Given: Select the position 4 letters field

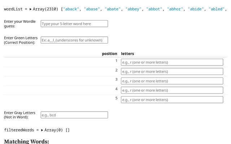Looking at the screenshot, I should [172, 90].
